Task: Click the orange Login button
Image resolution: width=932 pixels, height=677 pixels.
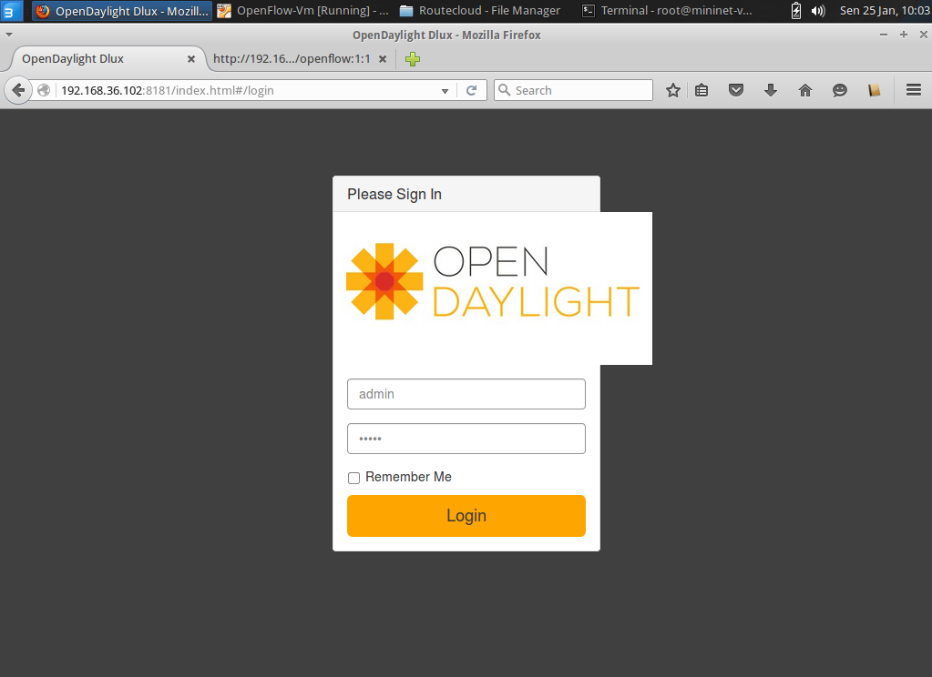Action: click(x=466, y=515)
